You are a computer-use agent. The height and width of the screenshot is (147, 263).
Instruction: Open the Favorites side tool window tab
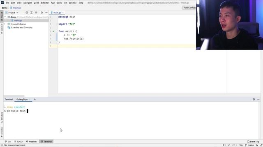[2, 132]
